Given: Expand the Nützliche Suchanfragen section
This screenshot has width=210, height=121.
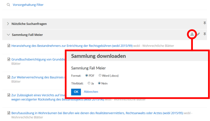Looking at the screenshot, I should [8, 24].
